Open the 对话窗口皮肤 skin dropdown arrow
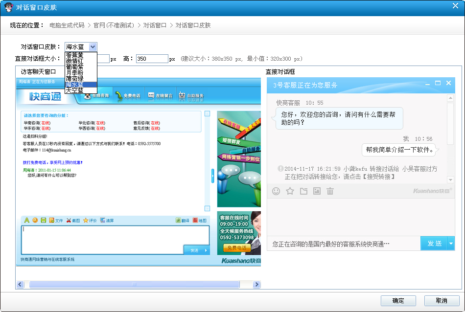This screenshot has width=465, height=312. coord(93,47)
